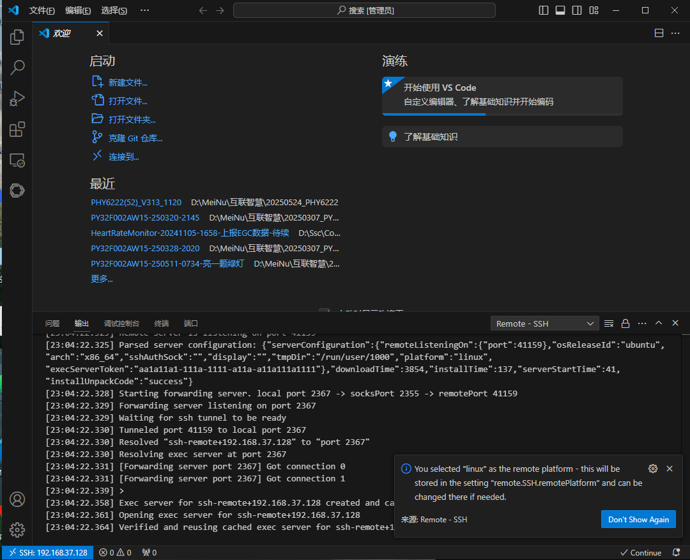Click the Don't Show Again button
Viewport: 690px width, 560px height.
tap(638, 520)
